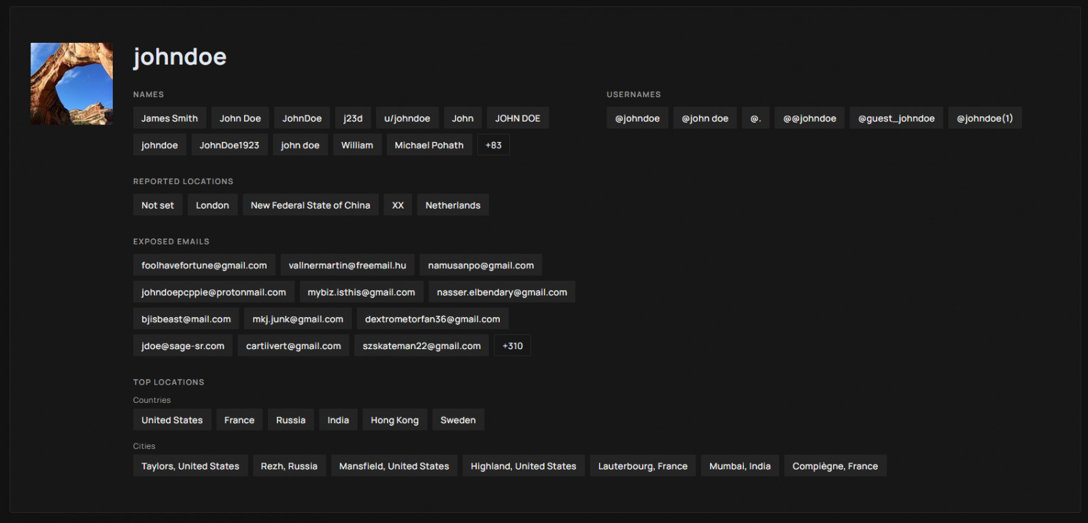Screen dimensions: 1088x523
Task: Open the jdoe@sage-sr.com email entry
Action: (x=183, y=346)
